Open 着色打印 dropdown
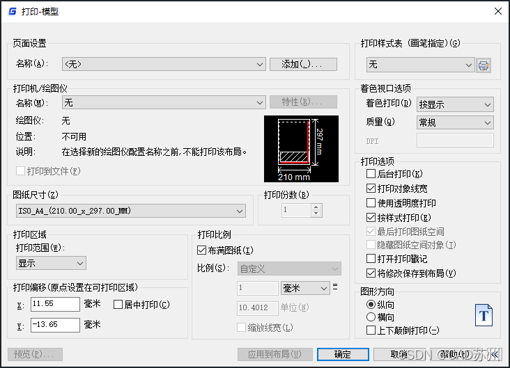Viewport: 510px width, 368px height. pyautogui.click(x=455, y=104)
